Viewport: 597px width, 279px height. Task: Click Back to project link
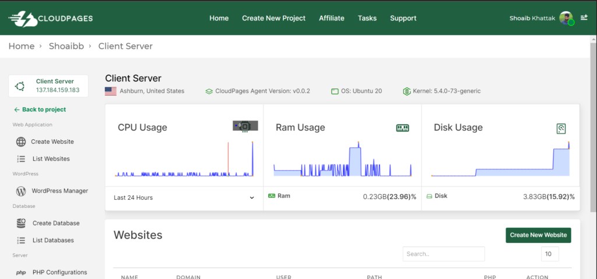click(40, 110)
